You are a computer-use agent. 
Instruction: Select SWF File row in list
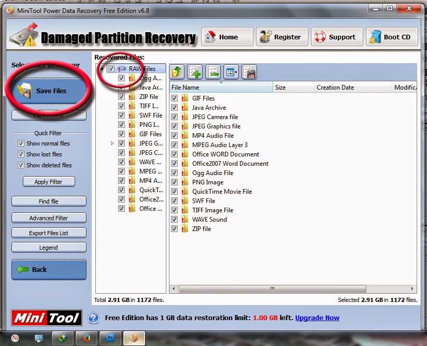(x=204, y=200)
